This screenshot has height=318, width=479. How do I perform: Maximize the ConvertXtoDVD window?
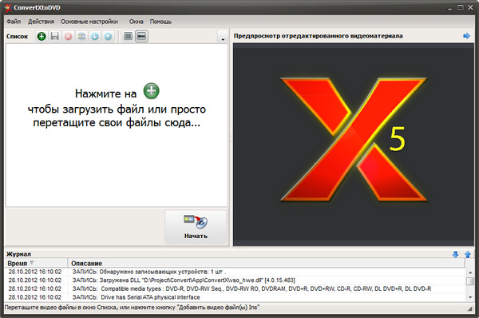pos(461,7)
